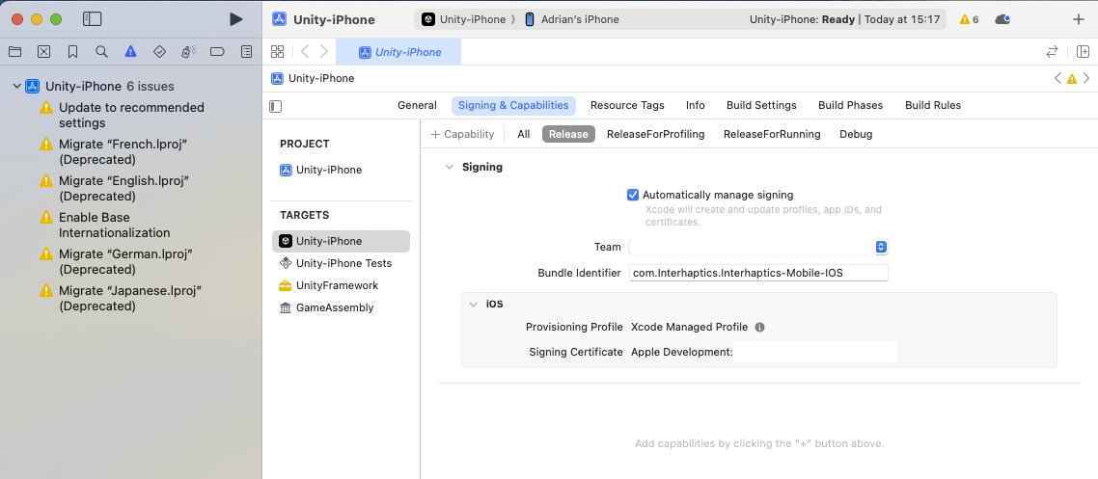
Task: Click Unity-iPhone in the jump bar
Action: point(313,78)
